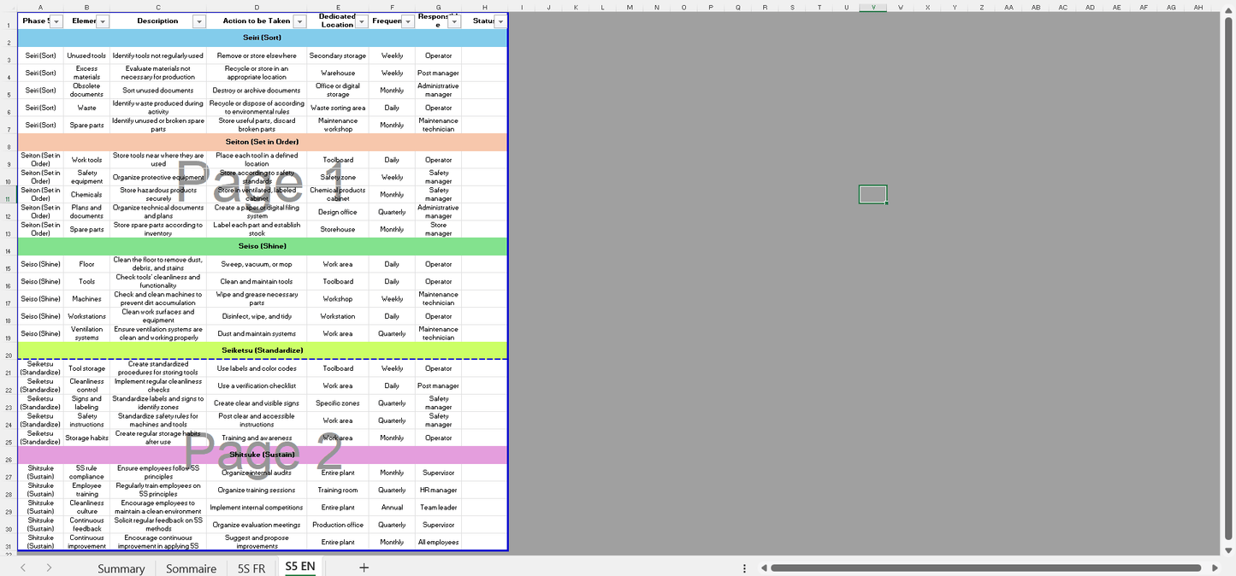Open the Element column filter dropdown

point(103,21)
